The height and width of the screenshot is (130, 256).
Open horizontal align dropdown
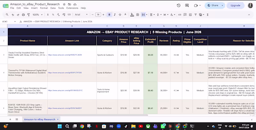click(152, 15)
